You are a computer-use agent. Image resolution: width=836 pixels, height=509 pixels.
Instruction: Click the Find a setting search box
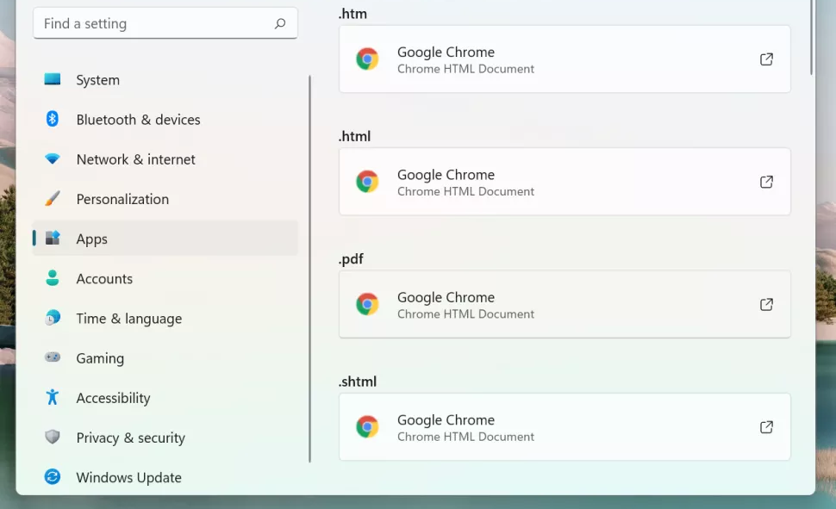pyautogui.click(x=165, y=23)
